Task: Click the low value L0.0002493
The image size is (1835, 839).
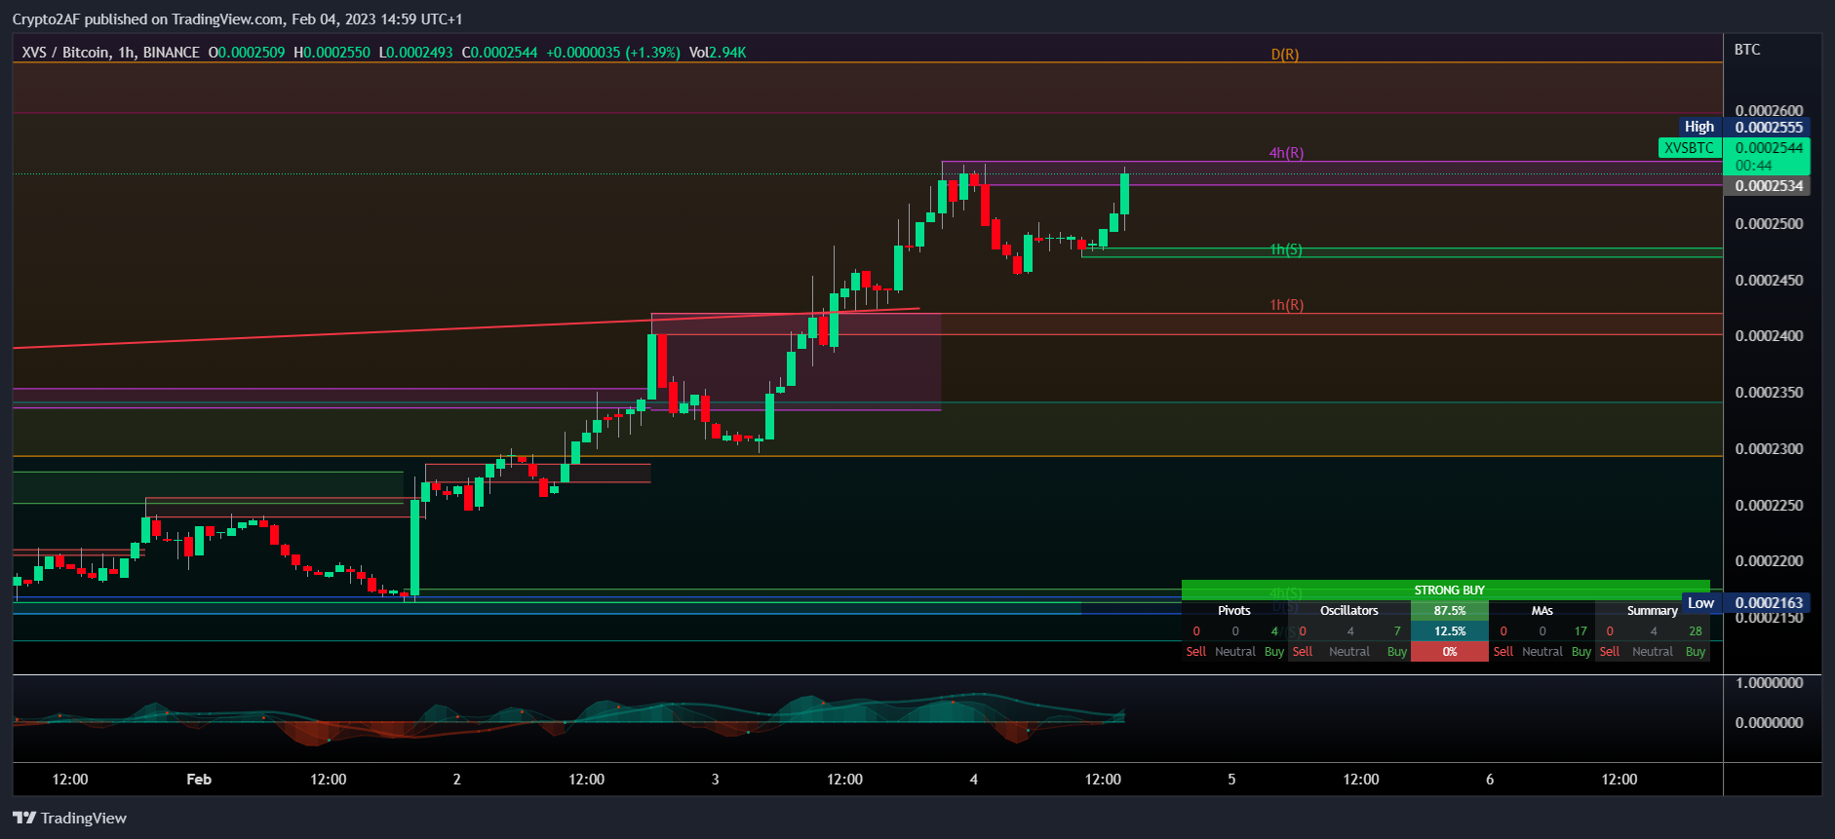Action: [x=416, y=53]
